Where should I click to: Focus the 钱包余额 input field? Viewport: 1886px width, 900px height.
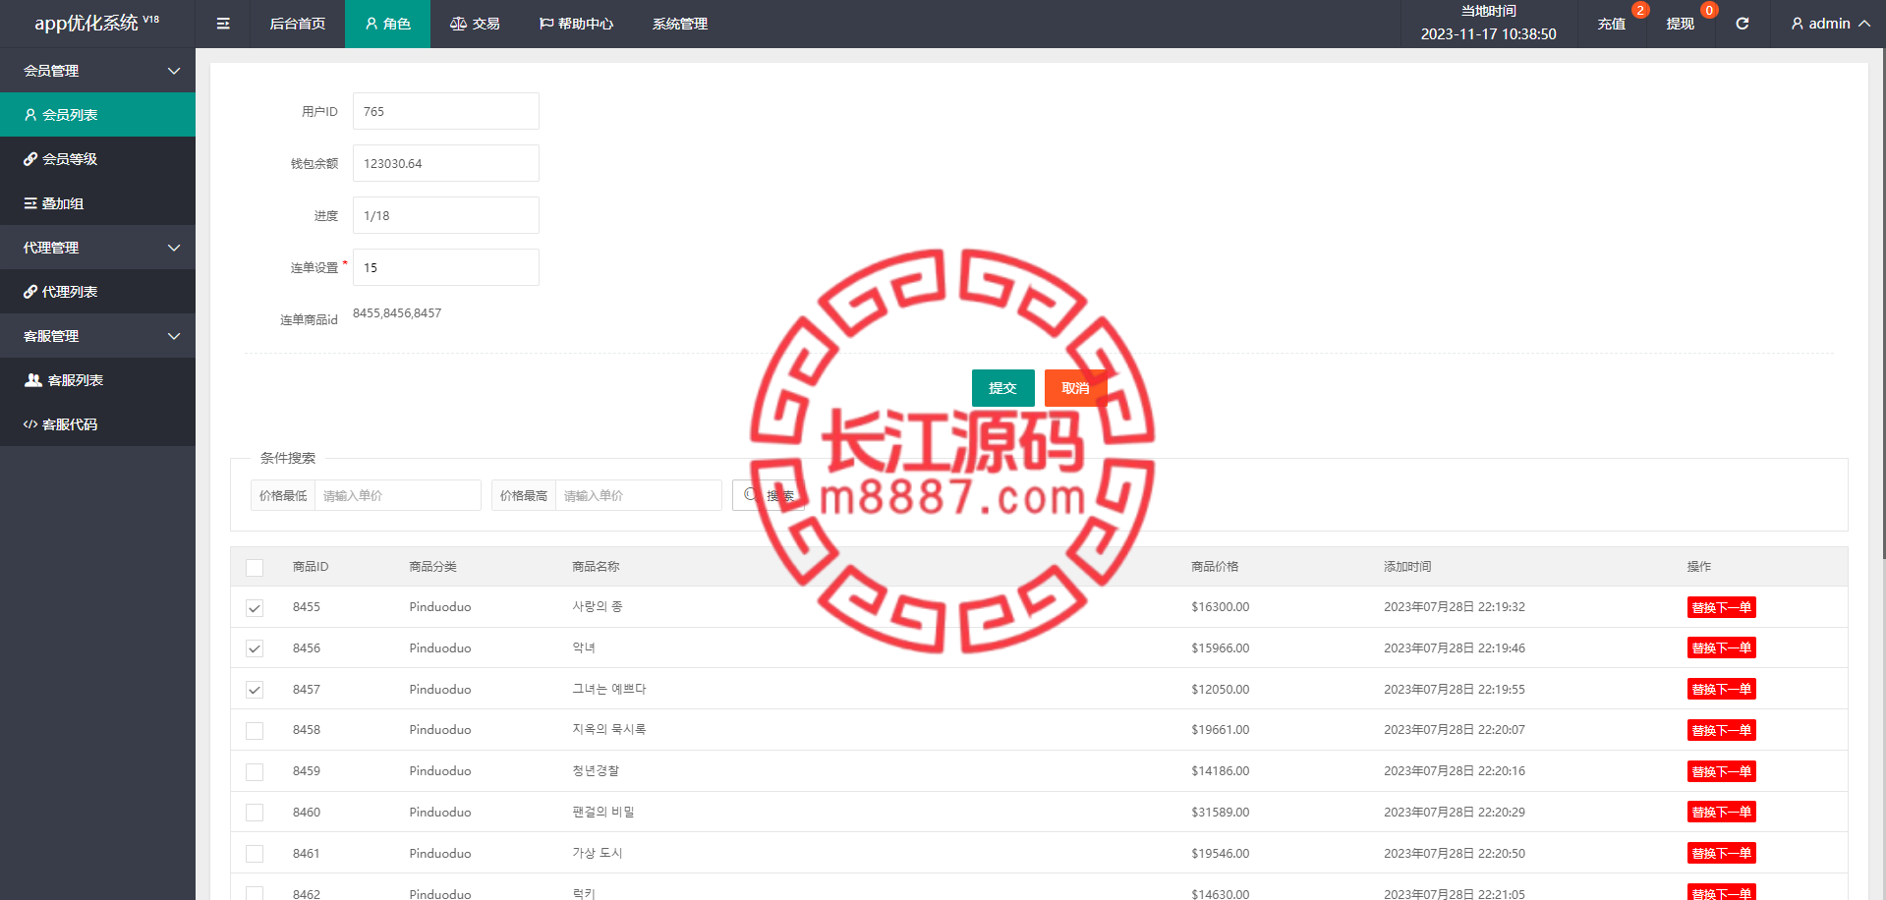(446, 163)
